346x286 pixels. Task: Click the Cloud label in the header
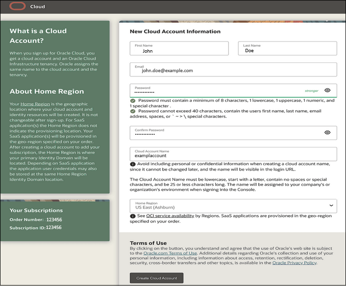38,7
